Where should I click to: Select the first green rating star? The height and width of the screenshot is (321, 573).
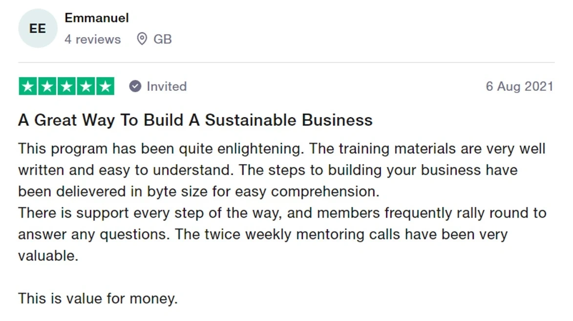pyautogui.click(x=28, y=86)
